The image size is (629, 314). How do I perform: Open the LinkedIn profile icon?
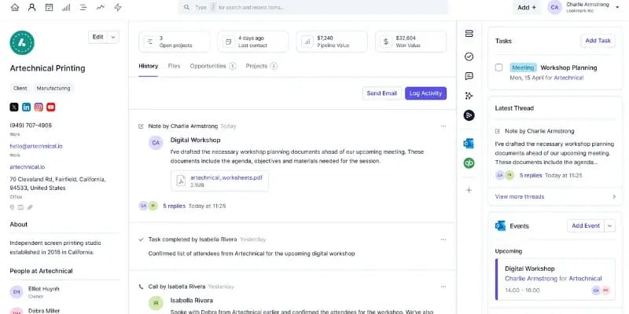pos(26,107)
